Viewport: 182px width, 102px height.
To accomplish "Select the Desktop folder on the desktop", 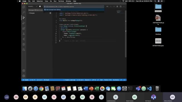I will (158, 31).
